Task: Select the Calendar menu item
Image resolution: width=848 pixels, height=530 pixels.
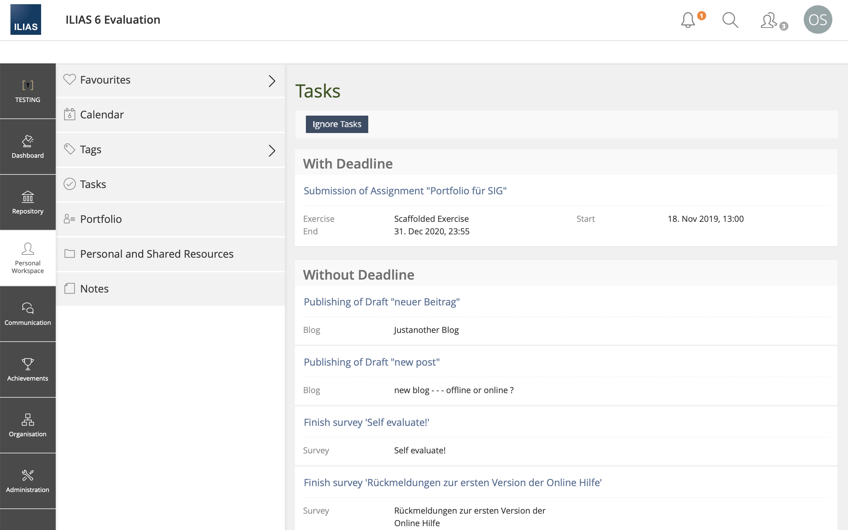Action: tap(102, 115)
